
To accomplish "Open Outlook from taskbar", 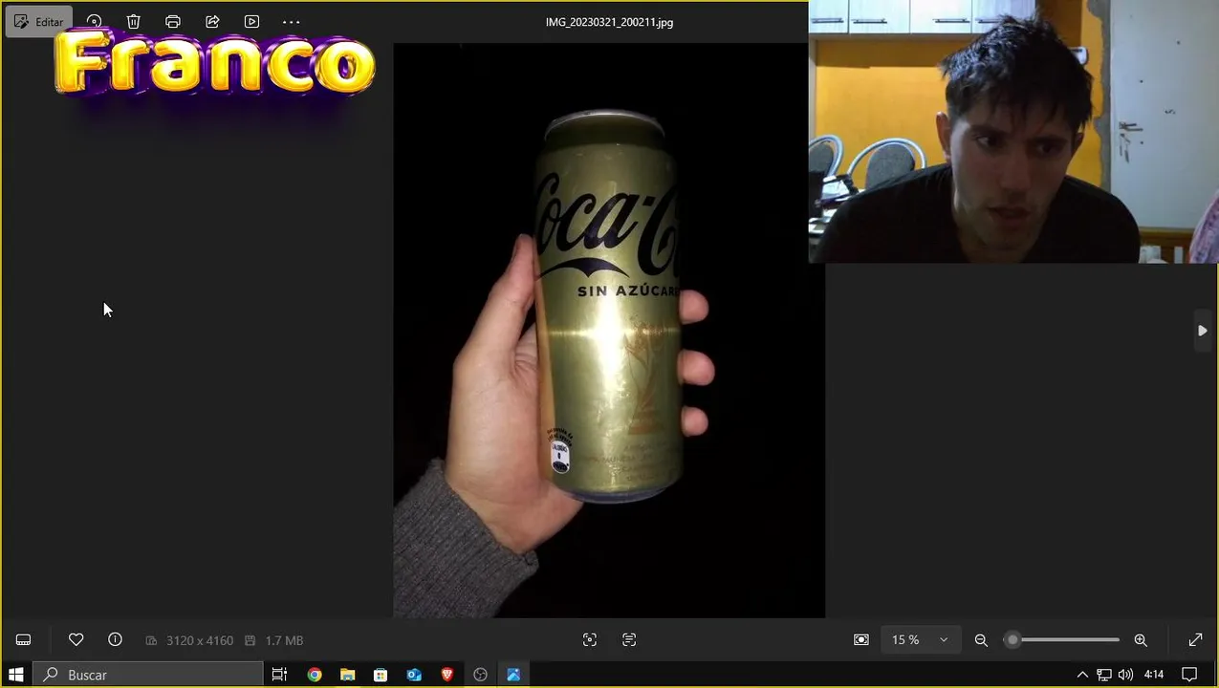I will click(x=414, y=675).
